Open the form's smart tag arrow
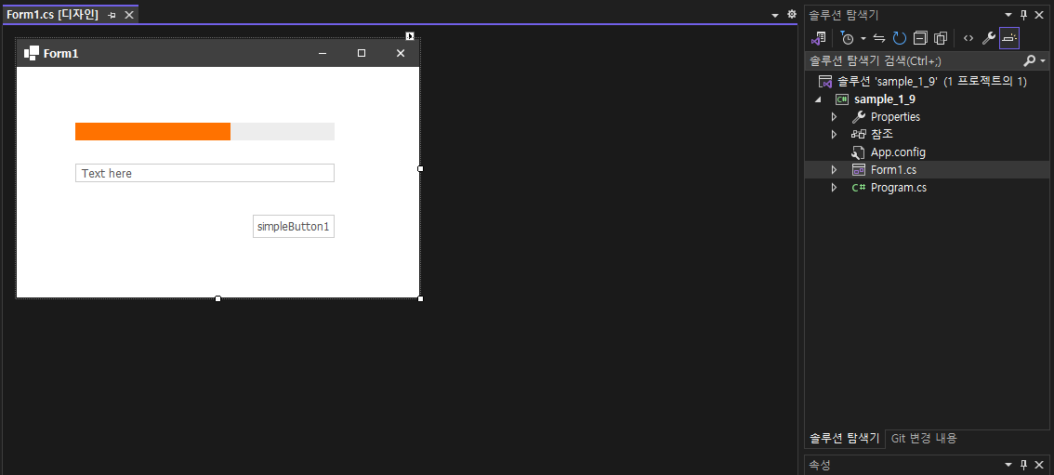Image resolution: width=1054 pixels, height=475 pixels. (410, 35)
